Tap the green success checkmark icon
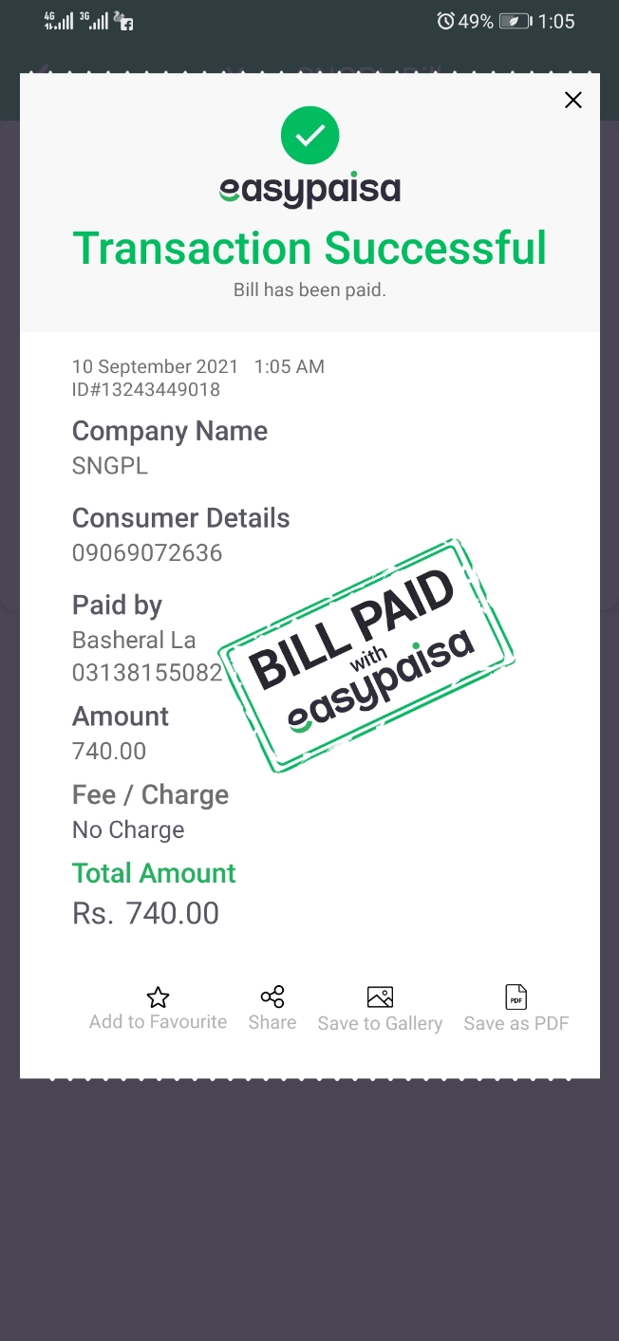Image resolution: width=619 pixels, height=1341 pixels. 309,136
